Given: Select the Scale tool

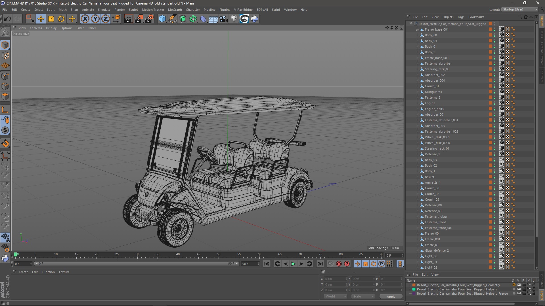Looking at the screenshot, I should [51, 19].
